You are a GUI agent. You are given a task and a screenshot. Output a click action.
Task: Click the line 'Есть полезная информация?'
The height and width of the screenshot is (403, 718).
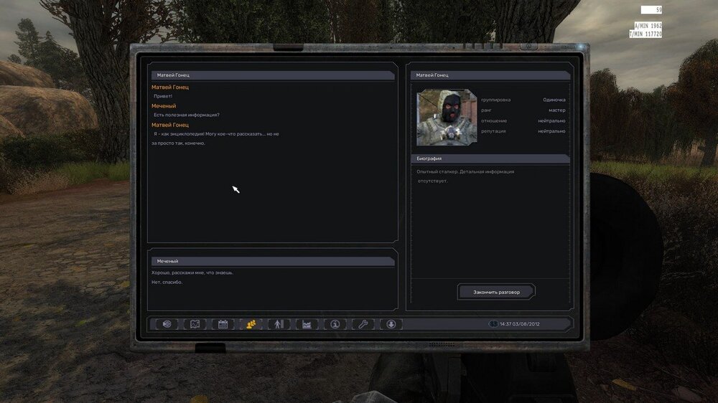point(187,115)
